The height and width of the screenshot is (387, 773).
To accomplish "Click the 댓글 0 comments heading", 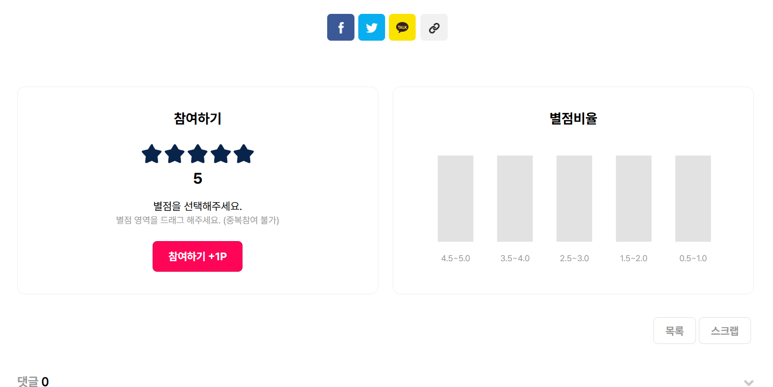I will pos(33,381).
